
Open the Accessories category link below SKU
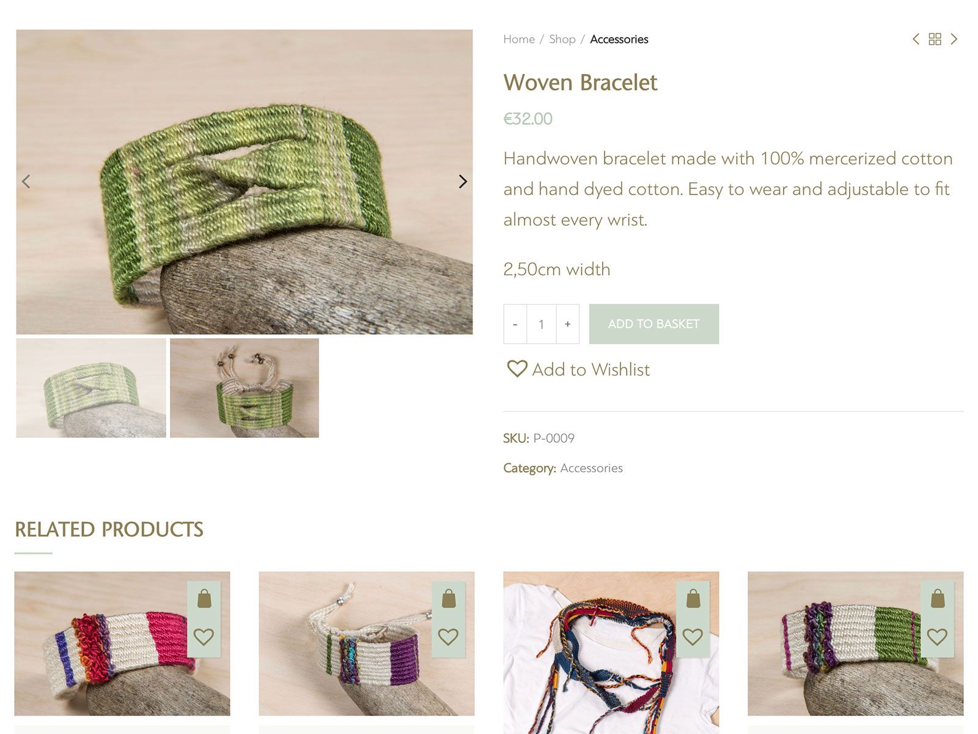tap(592, 468)
